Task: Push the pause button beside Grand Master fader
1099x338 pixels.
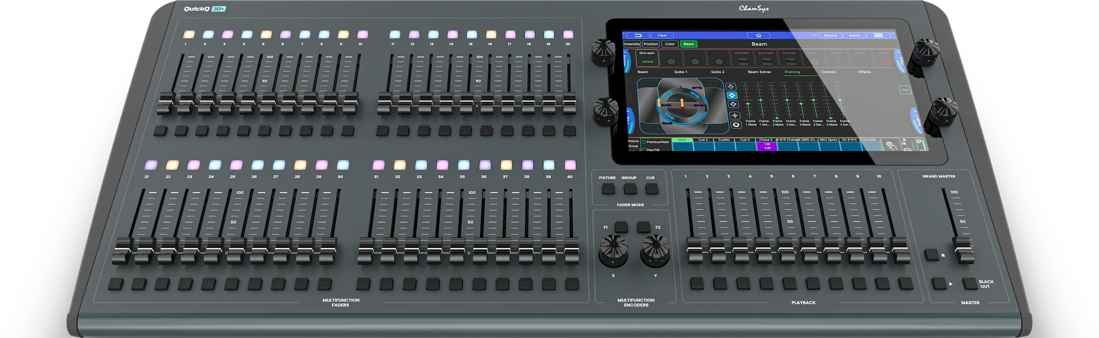Action: (x=931, y=255)
